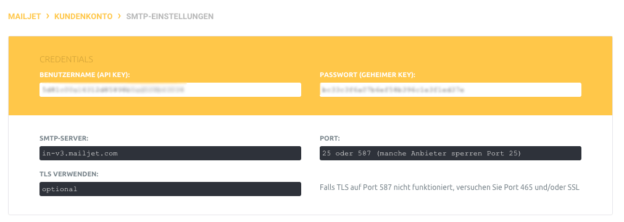Open the KUNDENKONTO breadcrumb link
The height and width of the screenshot is (222, 624).
pyautogui.click(x=83, y=17)
